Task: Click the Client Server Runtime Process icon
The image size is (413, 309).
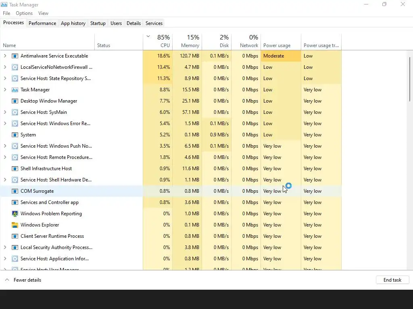Action: [x=15, y=236]
